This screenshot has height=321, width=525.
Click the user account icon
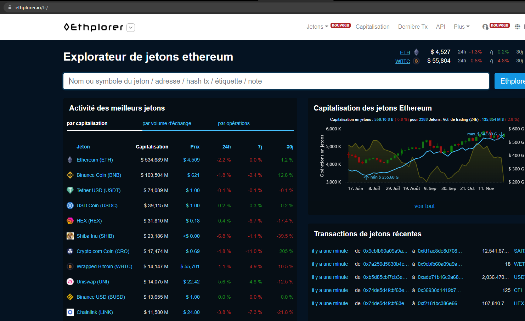coord(485,27)
